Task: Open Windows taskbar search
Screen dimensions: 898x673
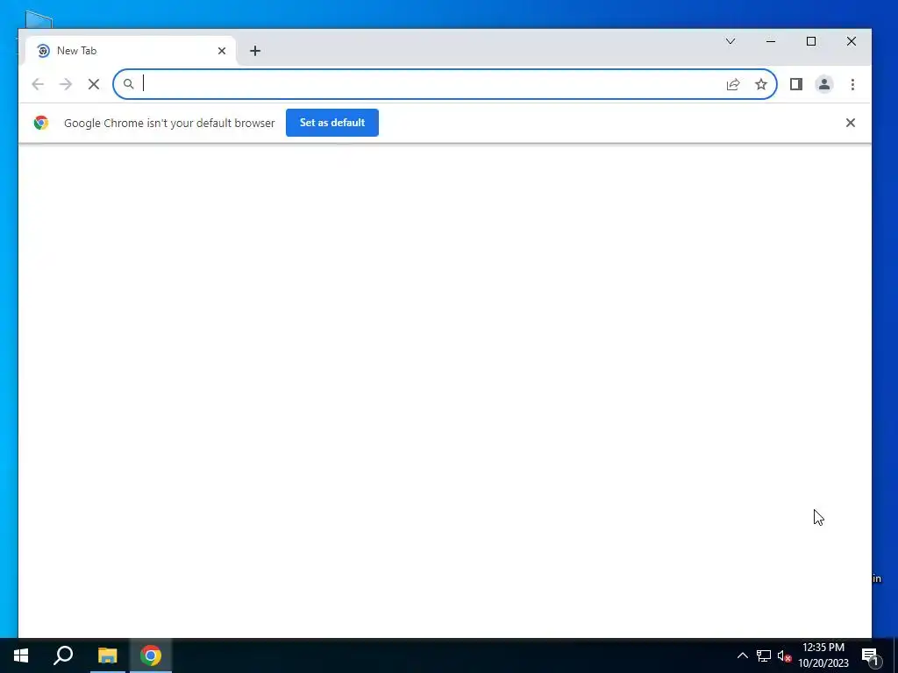Action: point(63,655)
